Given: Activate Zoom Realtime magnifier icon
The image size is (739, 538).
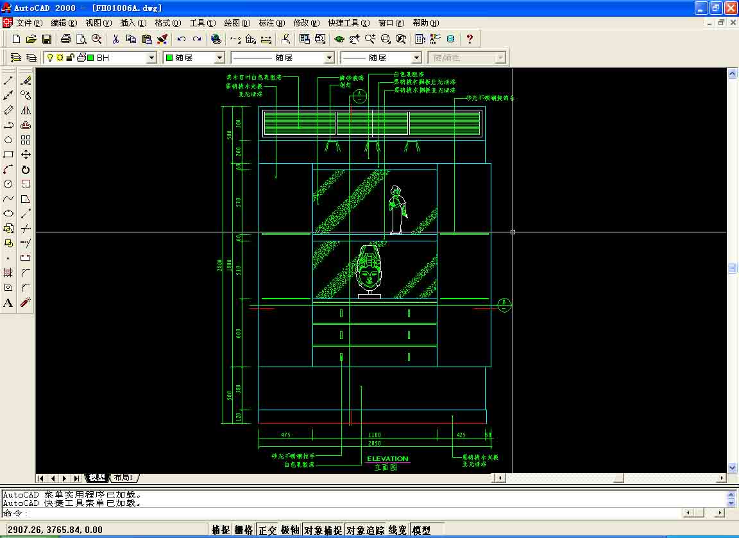Looking at the screenshot, I should pyautogui.click(x=370, y=39).
